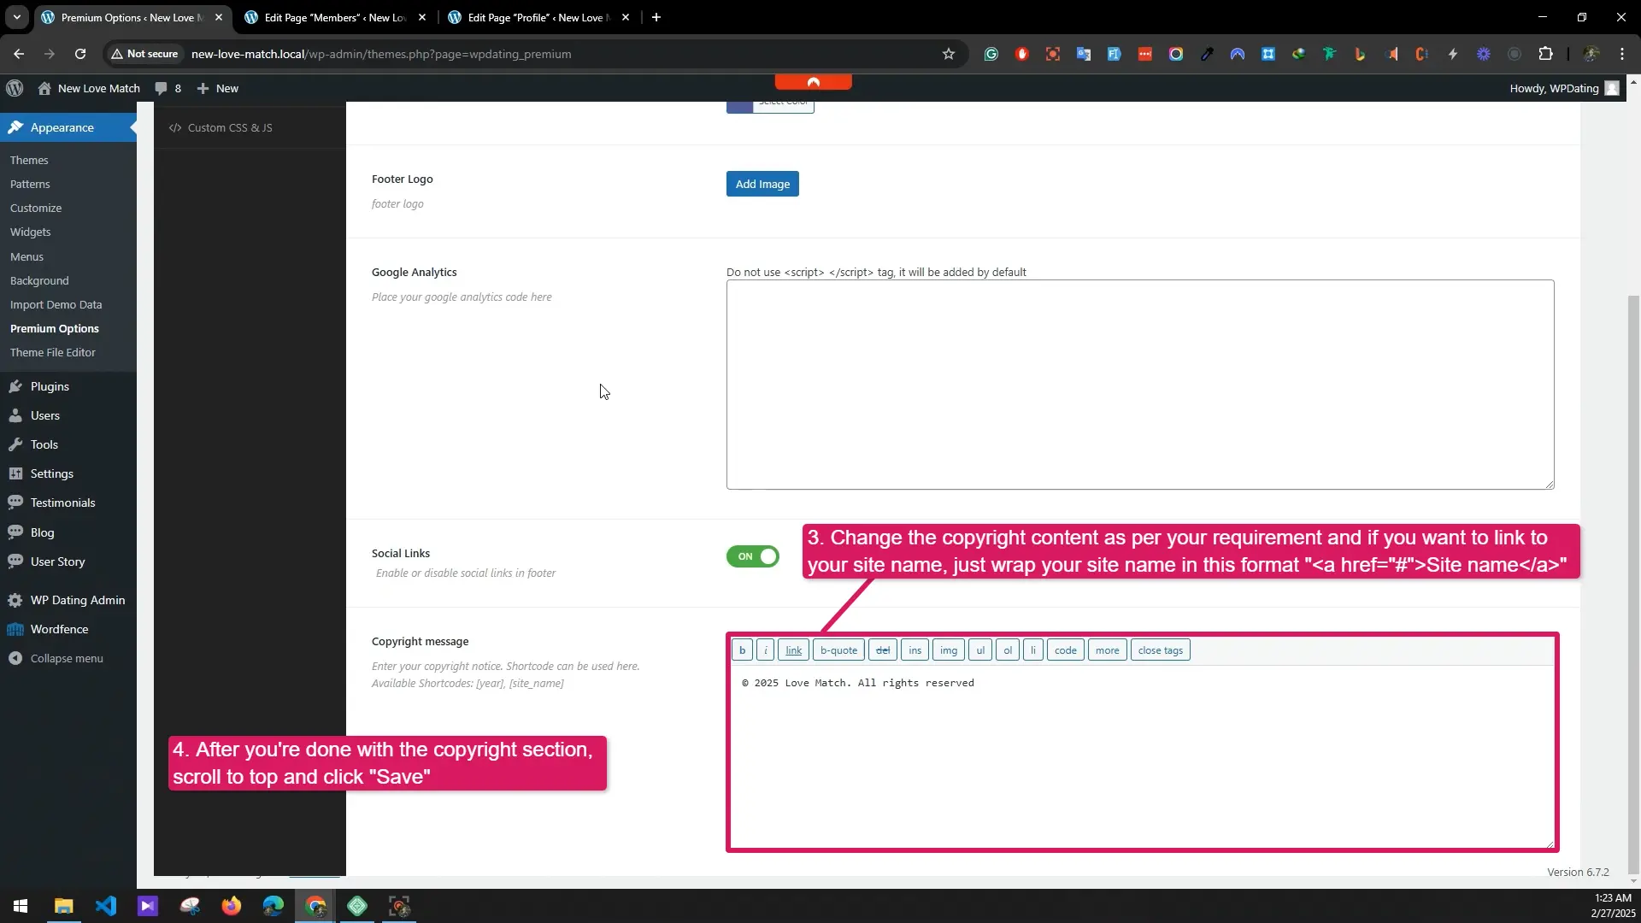Click the ol quicktag button
Screen dimensions: 1641x923
1008,650
